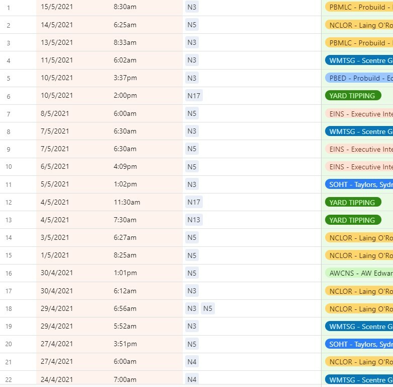Viewport: 393px width, 387px height.
Task: Click time 3:51pm
Action: point(125,344)
